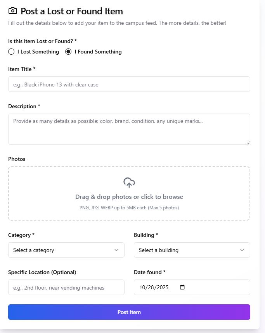265x333 pixels.
Task: Select the 'I Found Something' radio button
Action: 68,51
